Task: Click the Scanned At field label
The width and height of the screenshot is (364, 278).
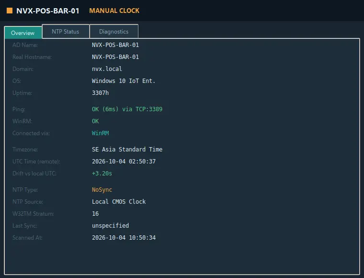Action: click(x=27, y=238)
